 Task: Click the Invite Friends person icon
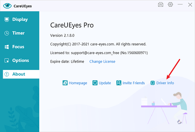coord(119,83)
